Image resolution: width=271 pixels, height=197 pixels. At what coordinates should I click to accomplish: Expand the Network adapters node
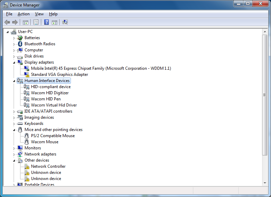[14, 154]
